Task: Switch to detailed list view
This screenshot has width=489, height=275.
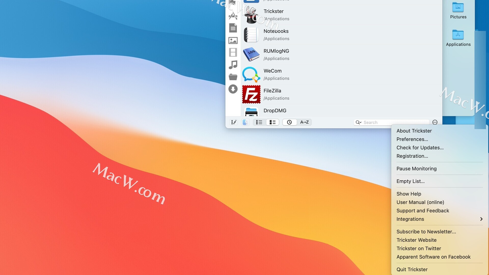Action: pos(273,122)
